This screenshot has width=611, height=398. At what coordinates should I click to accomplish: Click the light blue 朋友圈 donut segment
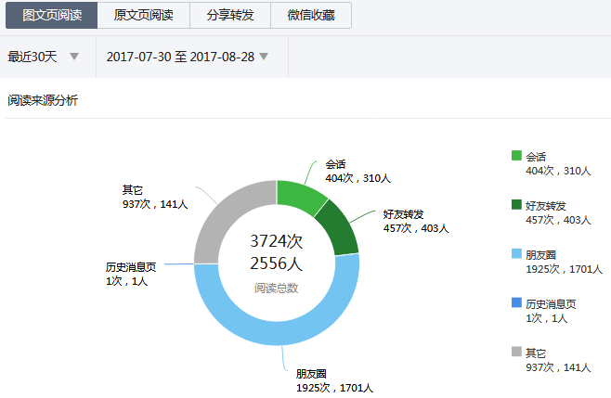277,333
